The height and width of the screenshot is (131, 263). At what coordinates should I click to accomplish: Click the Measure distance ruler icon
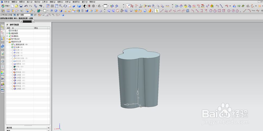pos(167,6)
